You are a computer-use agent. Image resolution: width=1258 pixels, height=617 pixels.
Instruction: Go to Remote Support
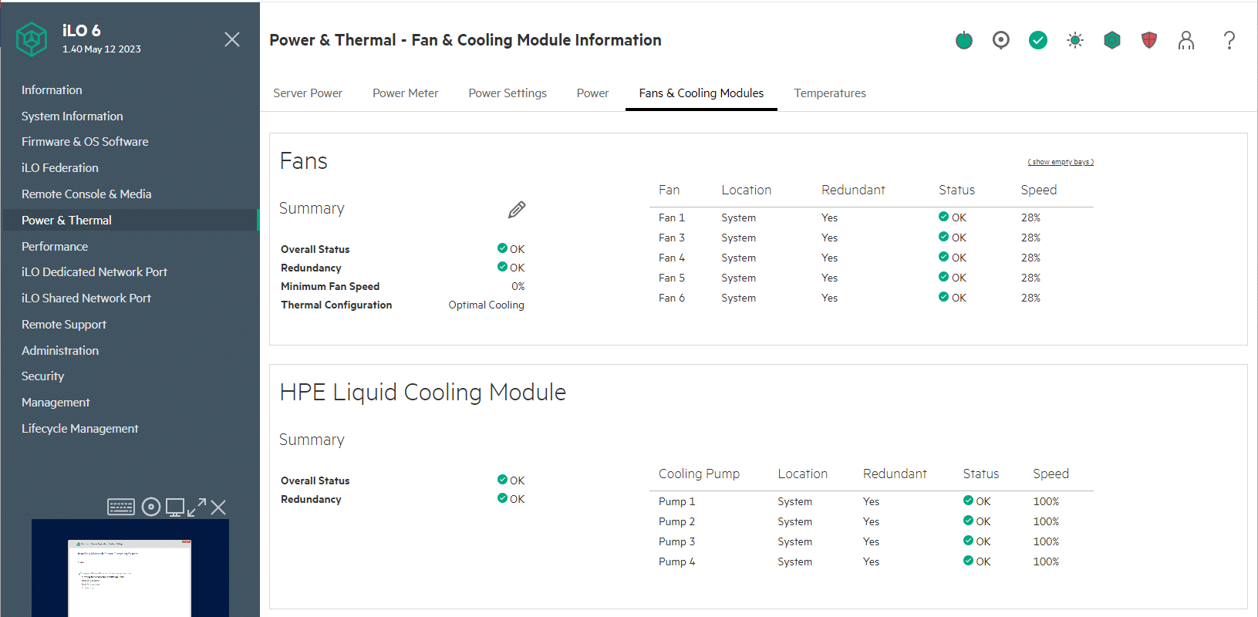click(x=64, y=325)
